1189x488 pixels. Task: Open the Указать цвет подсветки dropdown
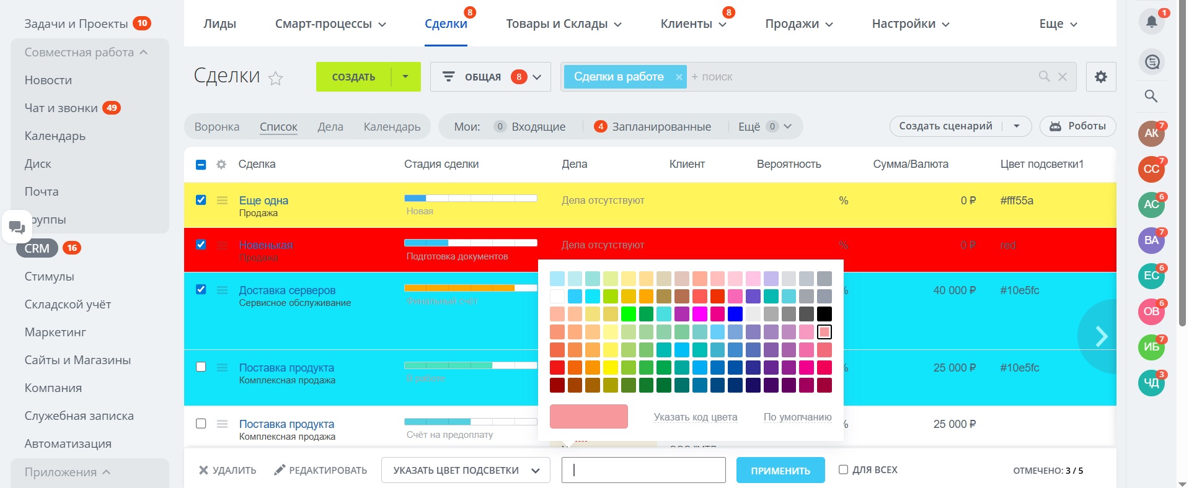[x=466, y=471]
